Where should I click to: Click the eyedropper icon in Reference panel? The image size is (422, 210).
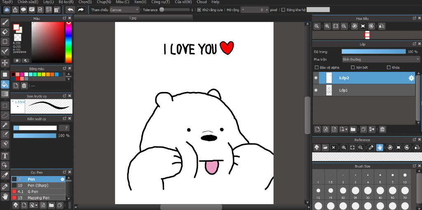(371, 147)
